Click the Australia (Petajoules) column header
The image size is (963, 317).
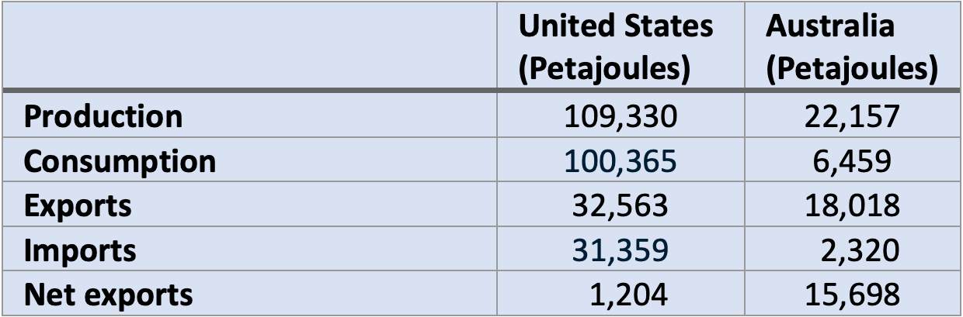coord(850,48)
